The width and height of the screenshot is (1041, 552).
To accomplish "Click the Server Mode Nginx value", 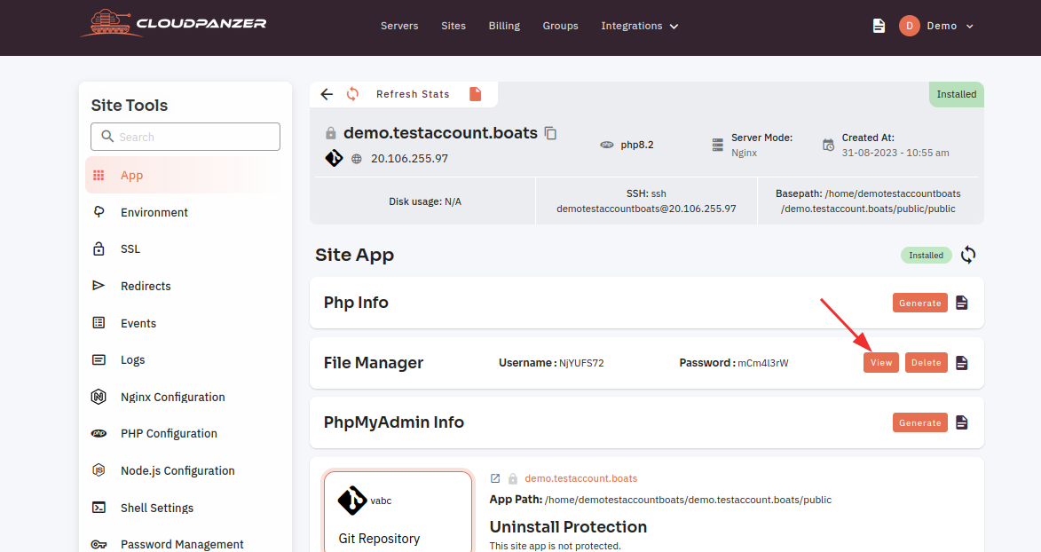I will (x=745, y=153).
